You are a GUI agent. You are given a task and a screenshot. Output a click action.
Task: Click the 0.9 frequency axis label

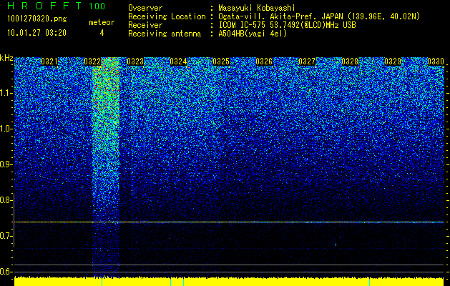[x=6, y=164]
